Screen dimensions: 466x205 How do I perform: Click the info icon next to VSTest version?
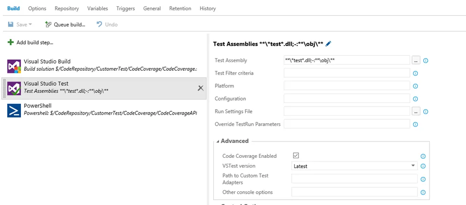(x=423, y=166)
